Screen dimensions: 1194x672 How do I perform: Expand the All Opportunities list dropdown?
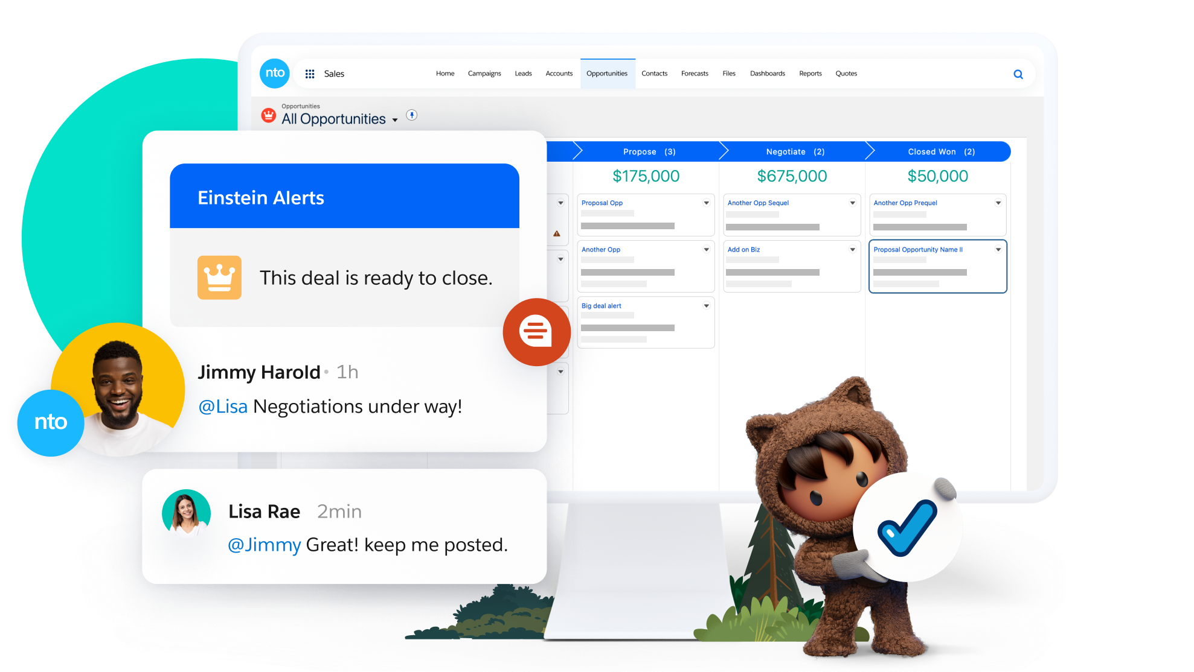click(395, 120)
